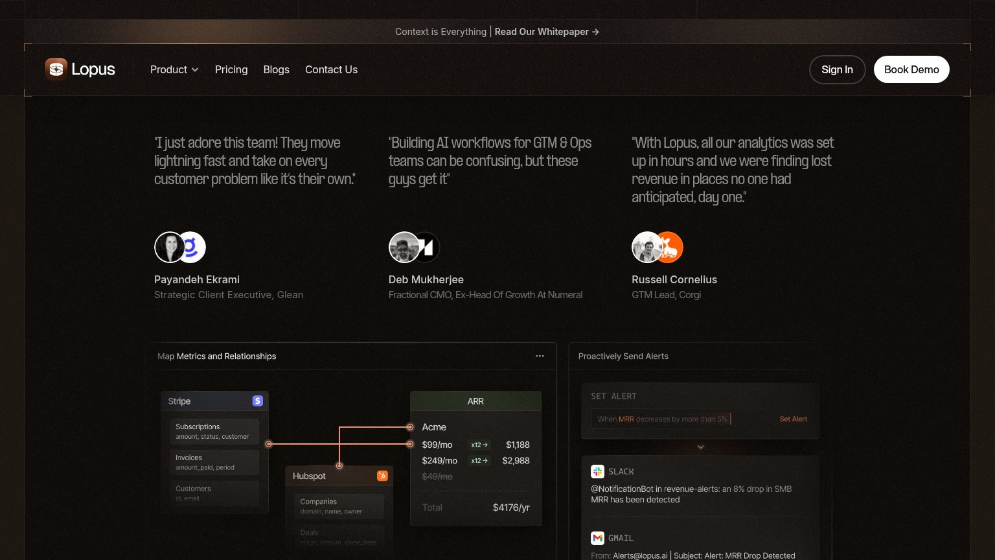Select the Invoices row in Stripe card

(x=214, y=462)
